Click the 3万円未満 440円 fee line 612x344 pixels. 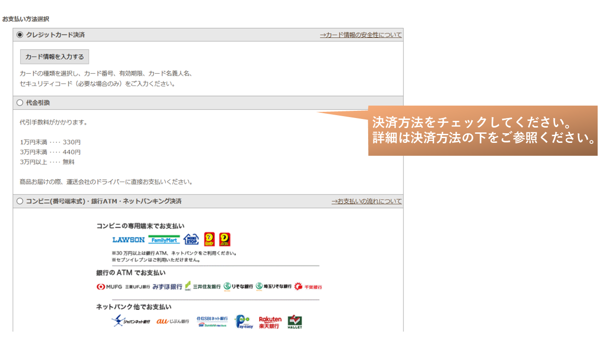(50, 152)
